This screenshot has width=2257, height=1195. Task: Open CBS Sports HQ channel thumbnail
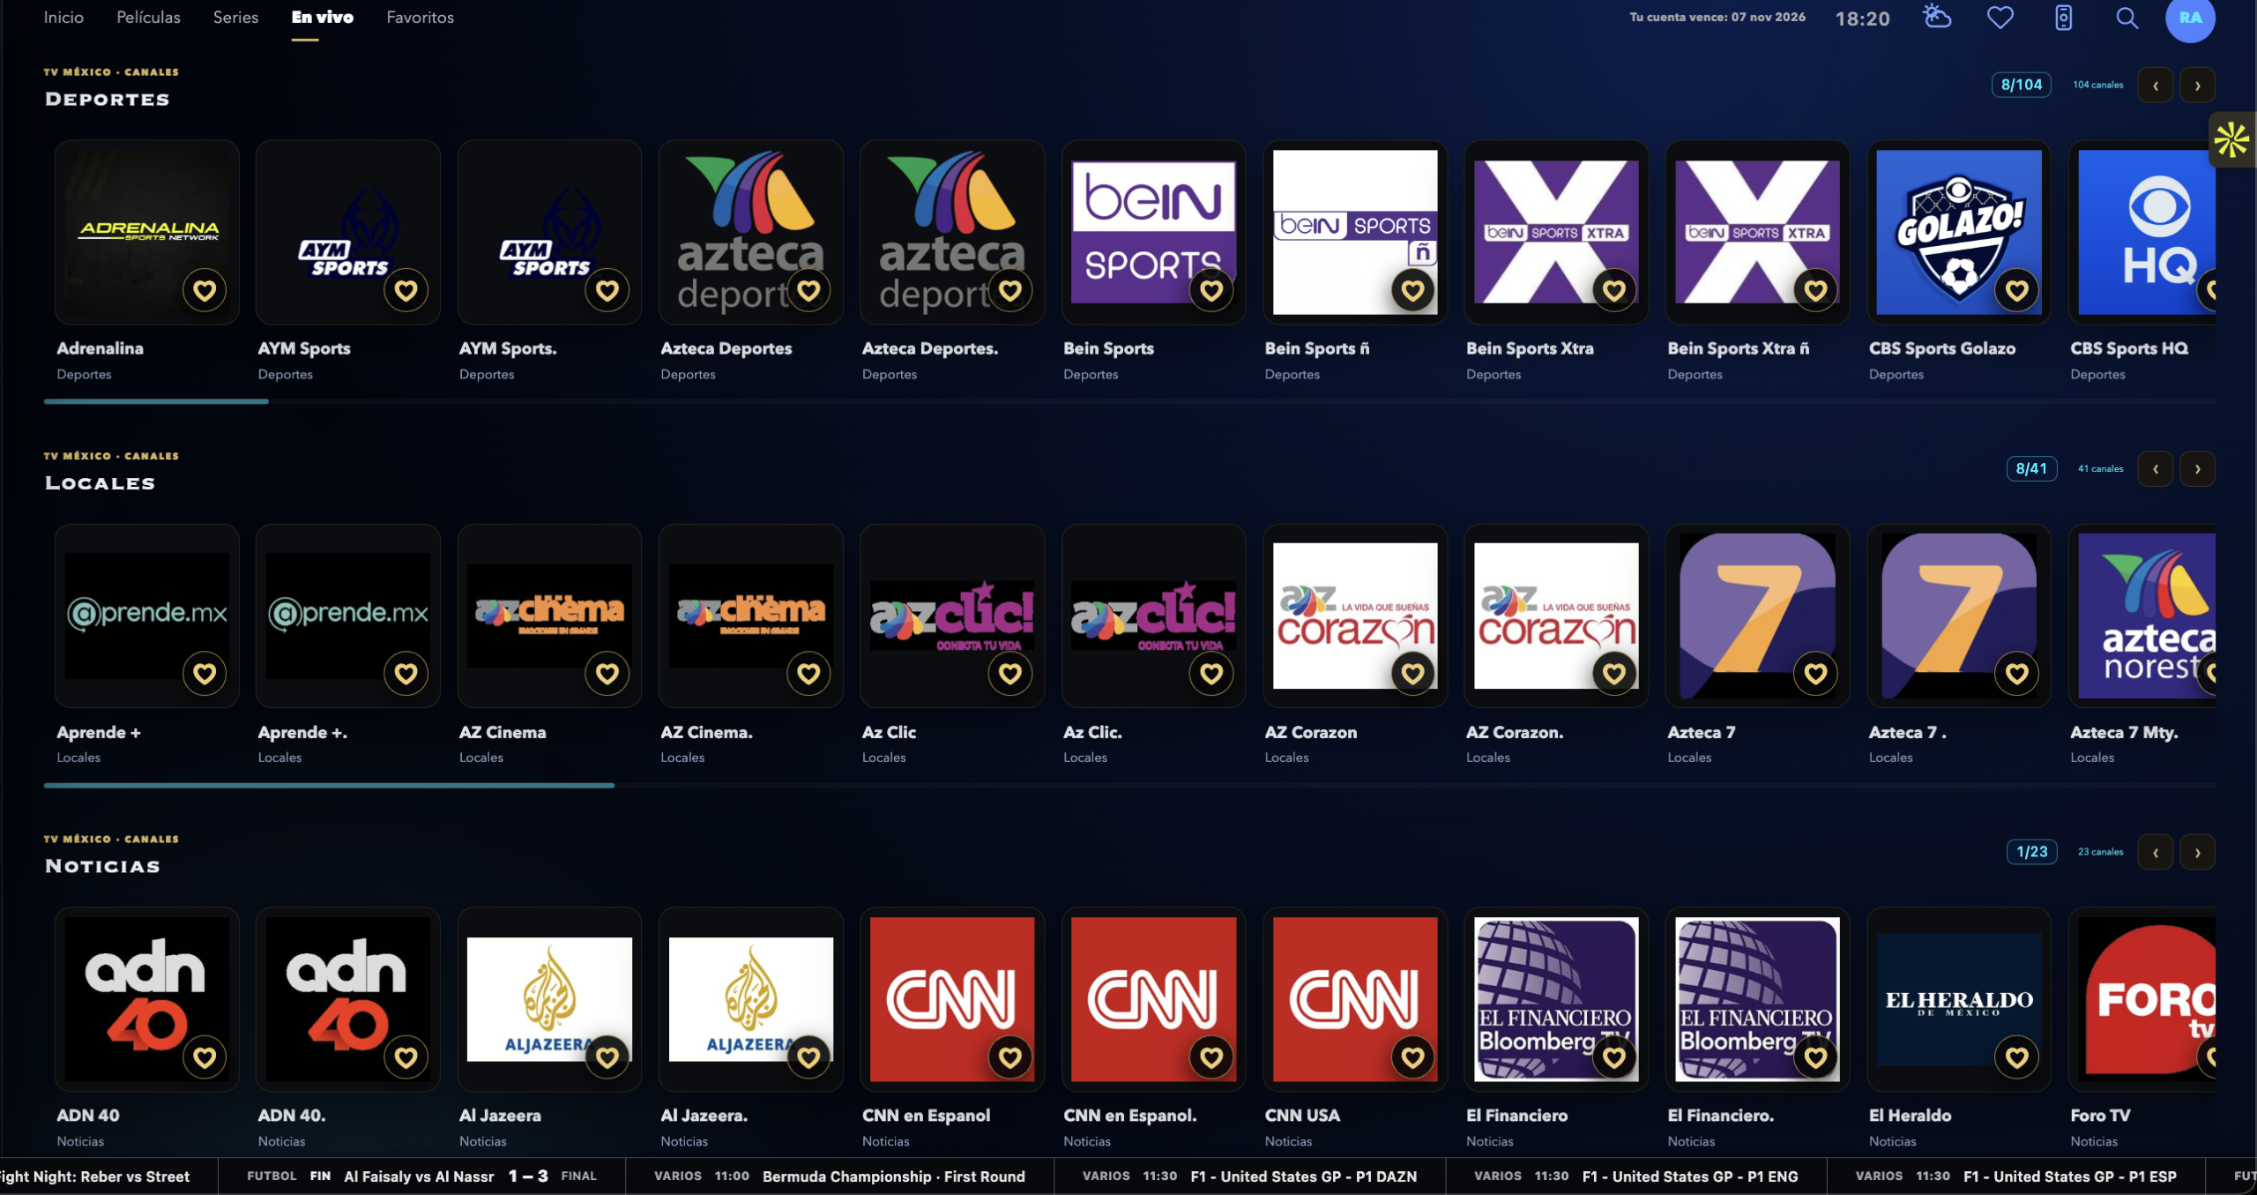coord(2143,232)
